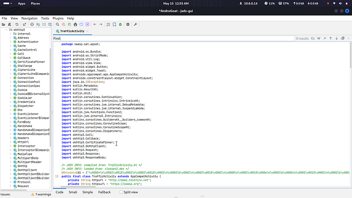The height and width of the screenshot is (198, 352).
Task: Toggle the deobfuscation toolbar icon
Action: coord(108,25)
